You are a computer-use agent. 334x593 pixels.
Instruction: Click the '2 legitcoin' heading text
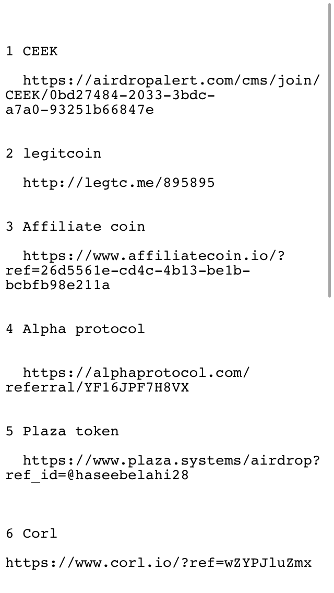(x=53, y=153)
